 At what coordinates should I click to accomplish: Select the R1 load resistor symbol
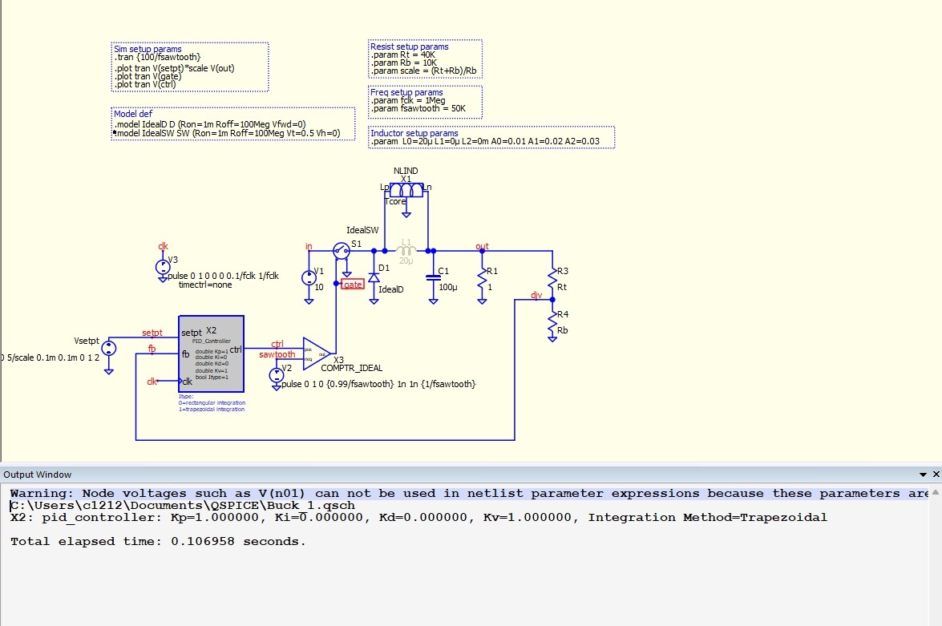pyautogui.click(x=482, y=280)
